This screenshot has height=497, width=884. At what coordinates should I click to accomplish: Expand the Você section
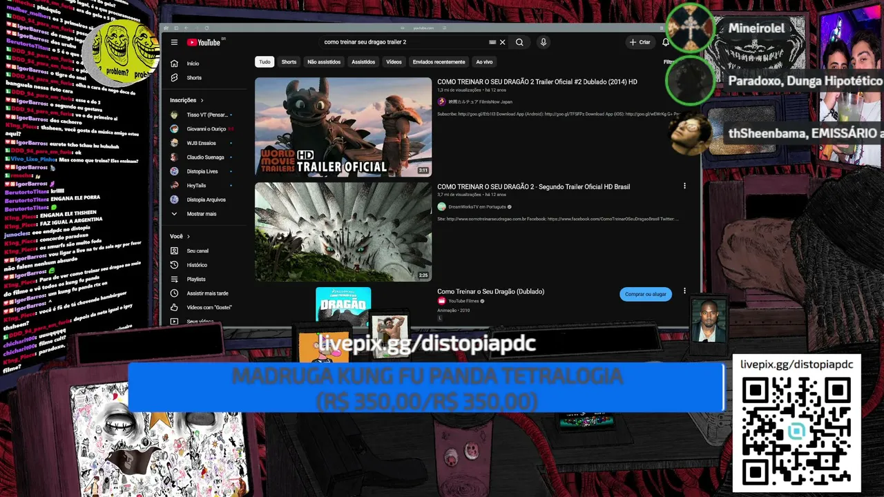click(x=180, y=236)
